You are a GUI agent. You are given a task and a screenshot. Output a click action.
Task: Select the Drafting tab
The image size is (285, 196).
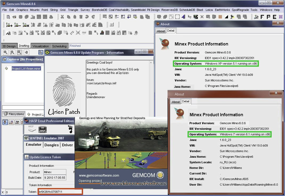click(24, 46)
